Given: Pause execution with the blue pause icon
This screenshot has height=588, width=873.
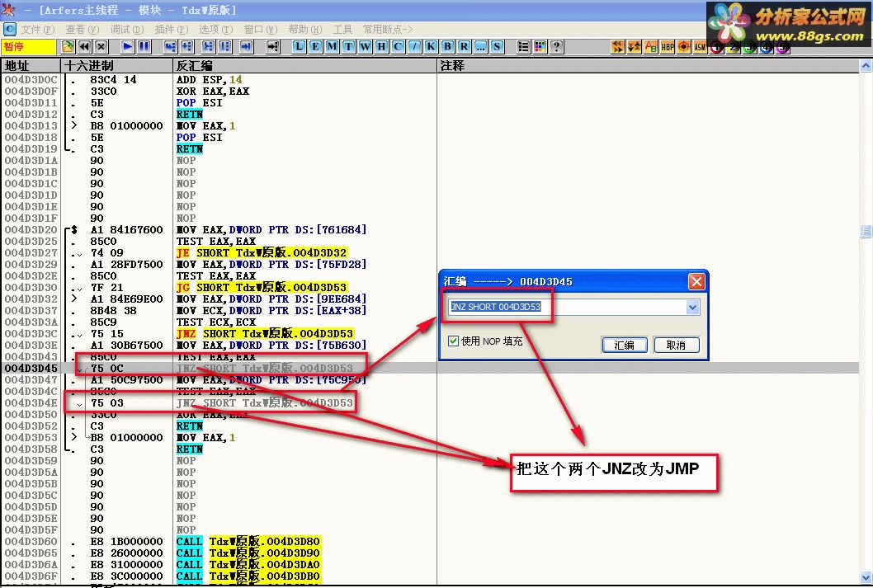Looking at the screenshot, I should [x=144, y=47].
